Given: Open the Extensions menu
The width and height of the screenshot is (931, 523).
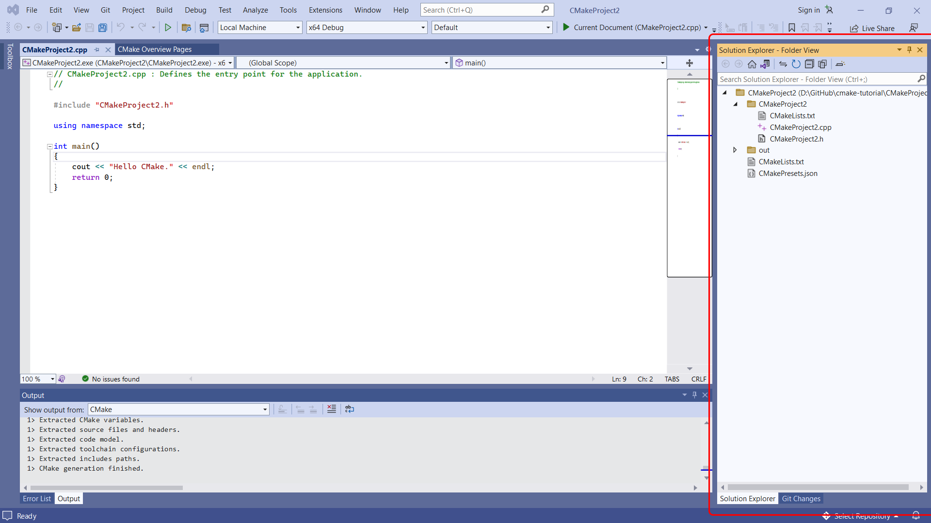Looking at the screenshot, I should [x=325, y=10].
